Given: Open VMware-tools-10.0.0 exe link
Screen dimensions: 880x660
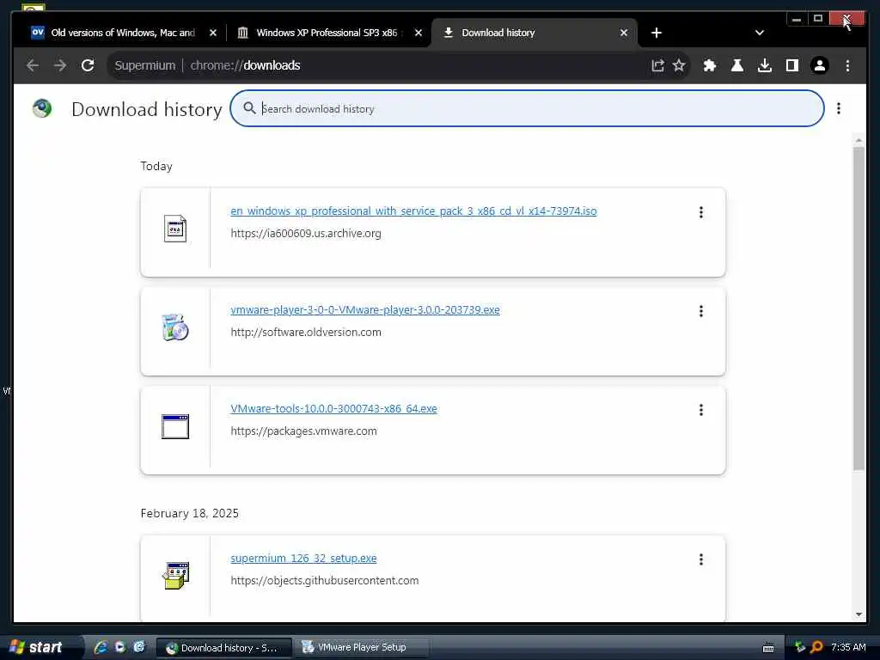Looking at the screenshot, I should tap(334, 408).
